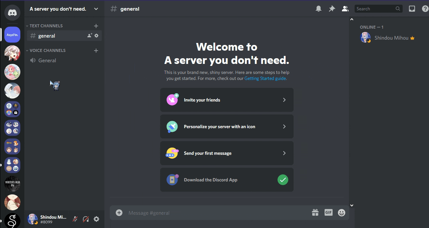Select the general text channel
Screen dimensions: 429x228
(47, 36)
